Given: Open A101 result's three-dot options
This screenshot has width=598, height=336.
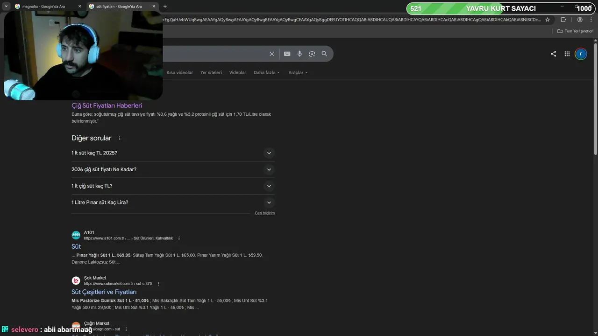Looking at the screenshot, I should pos(179,238).
